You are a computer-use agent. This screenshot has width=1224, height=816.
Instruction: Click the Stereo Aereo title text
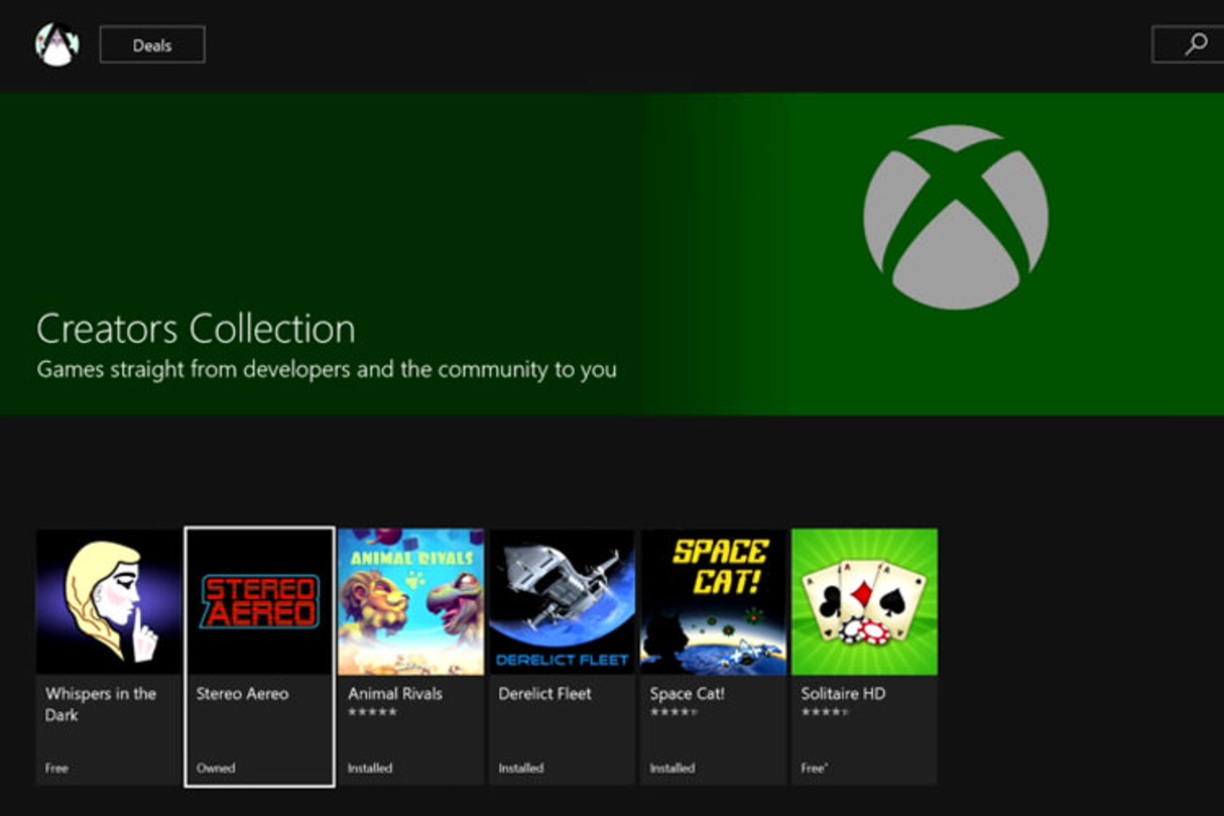pyautogui.click(x=242, y=694)
